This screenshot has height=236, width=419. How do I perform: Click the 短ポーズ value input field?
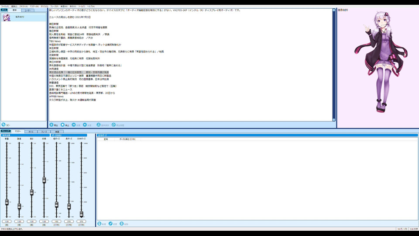coord(56,222)
